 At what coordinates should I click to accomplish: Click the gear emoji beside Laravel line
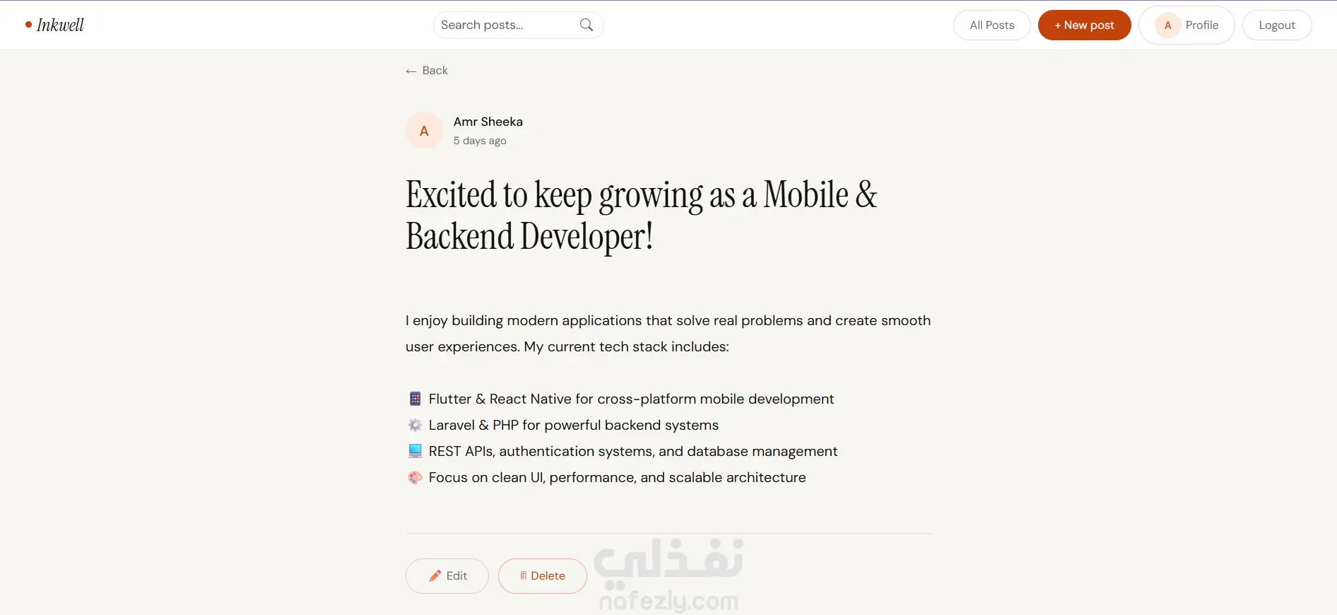[x=415, y=425]
